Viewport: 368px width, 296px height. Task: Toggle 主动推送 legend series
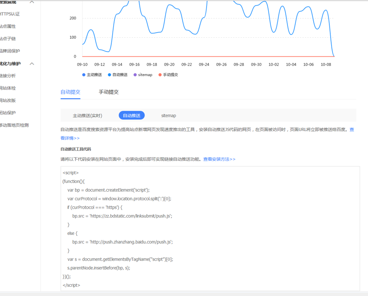(92, 75)
